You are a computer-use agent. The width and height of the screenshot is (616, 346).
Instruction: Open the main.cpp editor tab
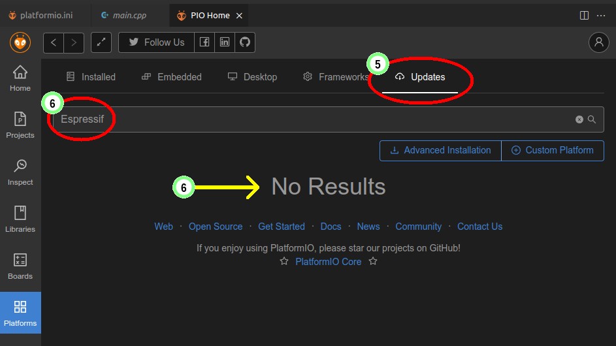pyautogui.click(x=124, y=15)
